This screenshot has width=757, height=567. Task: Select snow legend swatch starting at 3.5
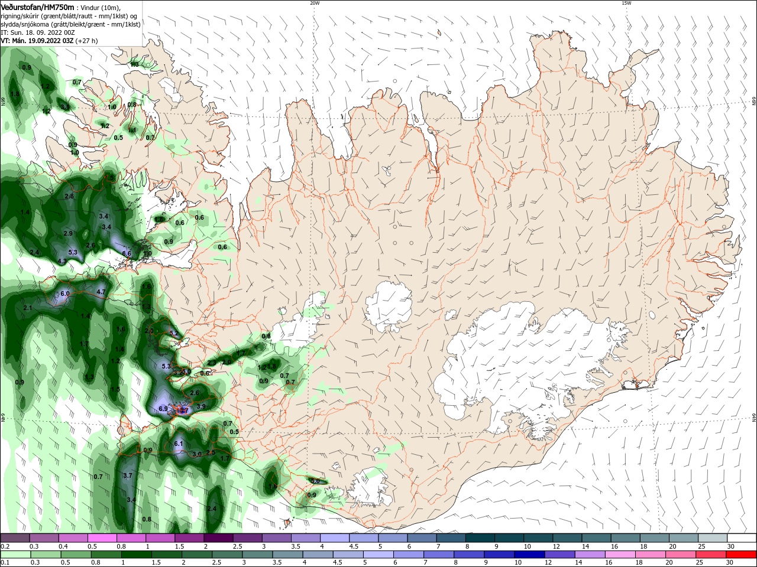click(305, 538)
